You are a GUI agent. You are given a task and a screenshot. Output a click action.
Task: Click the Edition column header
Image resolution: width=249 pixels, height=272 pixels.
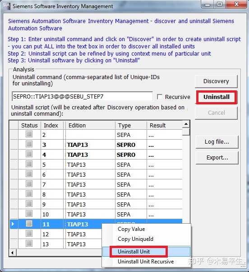coord(90,125)
